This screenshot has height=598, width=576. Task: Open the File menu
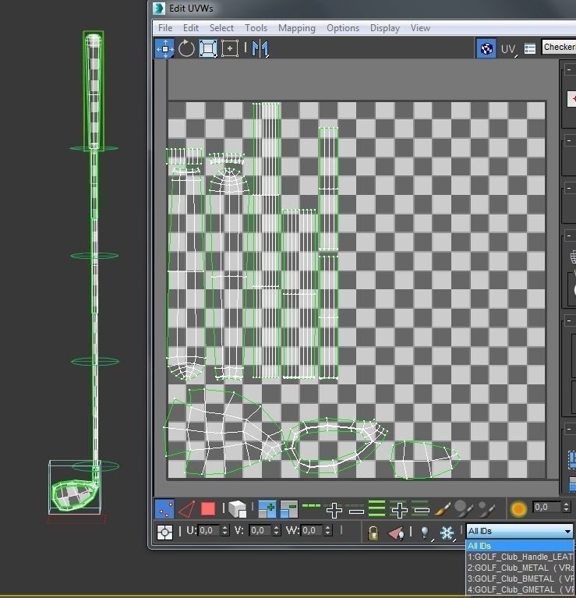[x=165, y=28]
